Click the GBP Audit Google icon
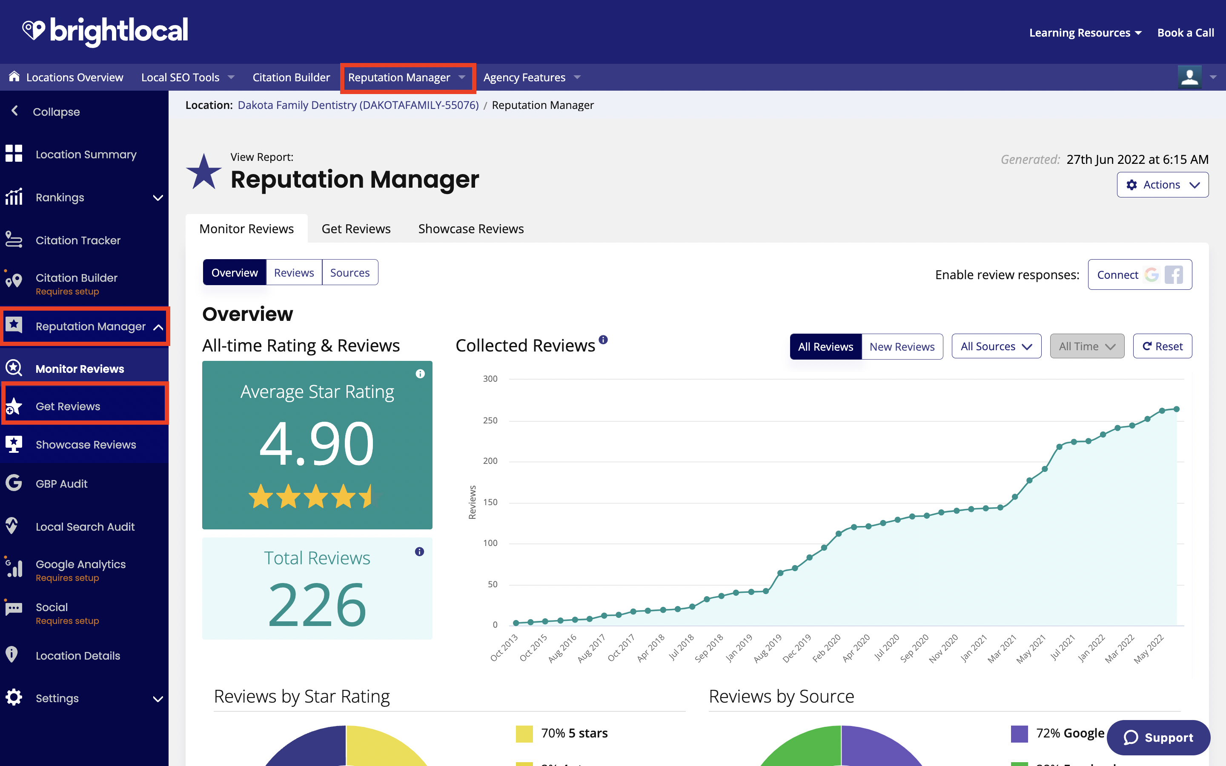This screenshot has width=1226, height=766. point(14,483)
